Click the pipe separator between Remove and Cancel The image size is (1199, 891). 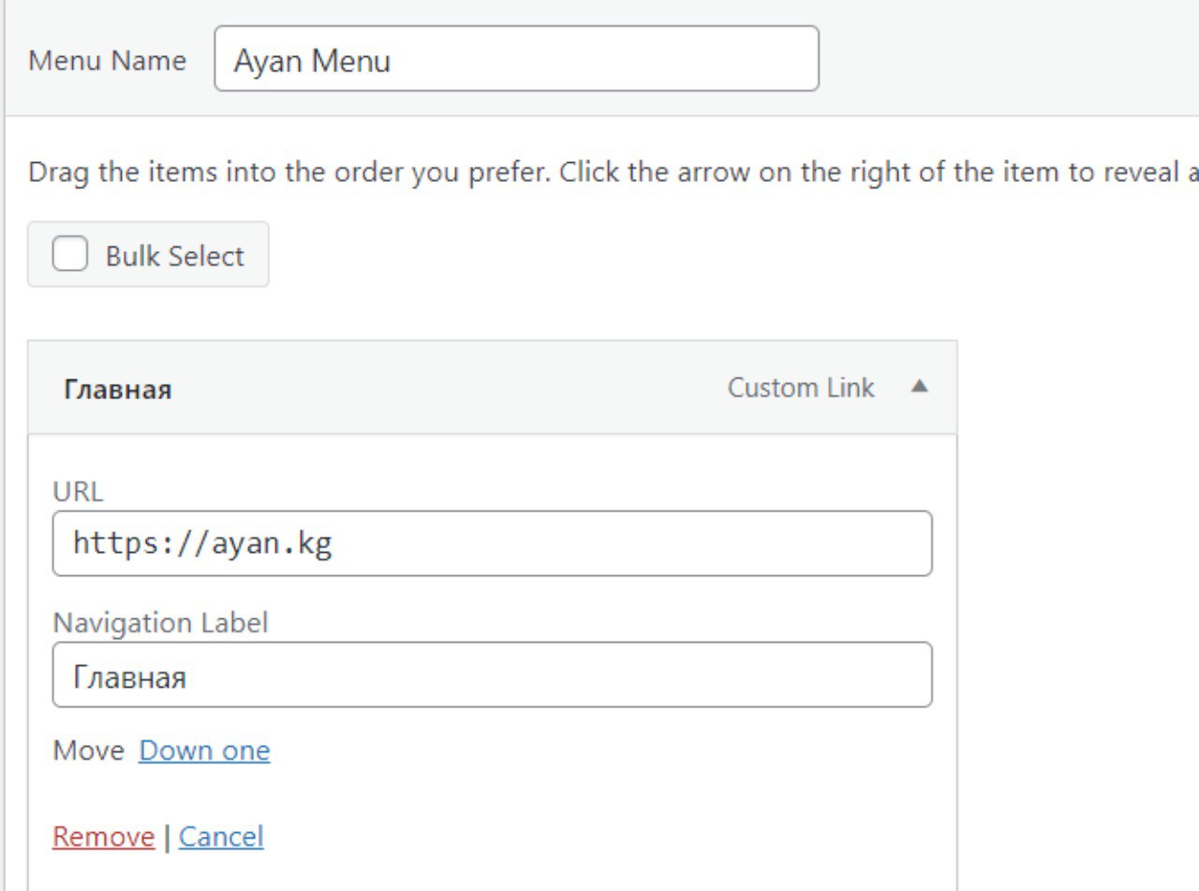[167, 838]
